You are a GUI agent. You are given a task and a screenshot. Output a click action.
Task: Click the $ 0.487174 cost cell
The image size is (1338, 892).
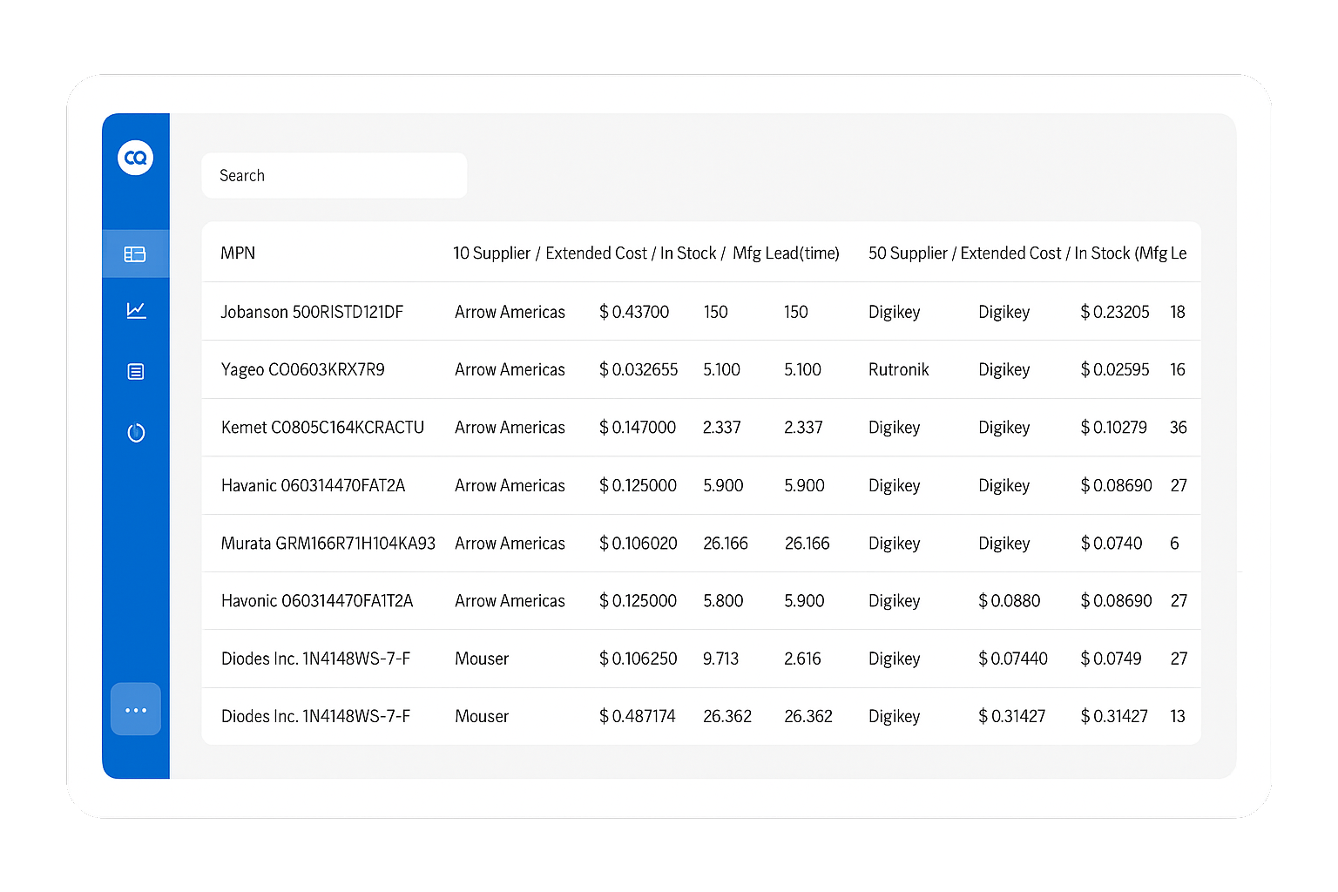tap(638, 716)
